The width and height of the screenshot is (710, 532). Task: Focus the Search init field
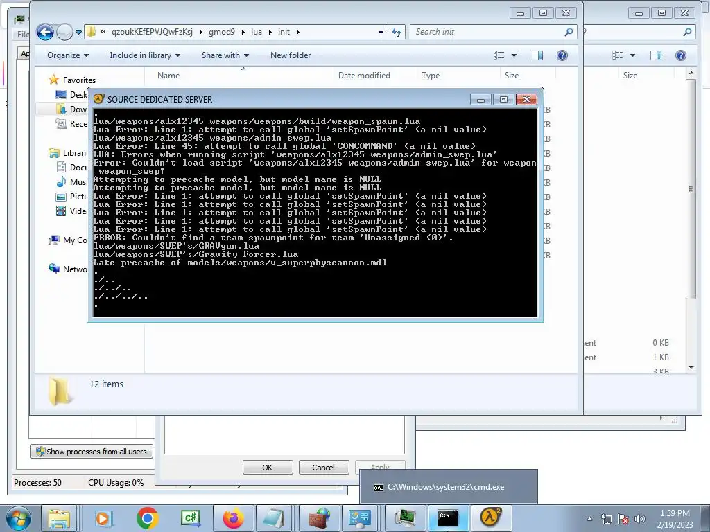click(x=486, y=32)
